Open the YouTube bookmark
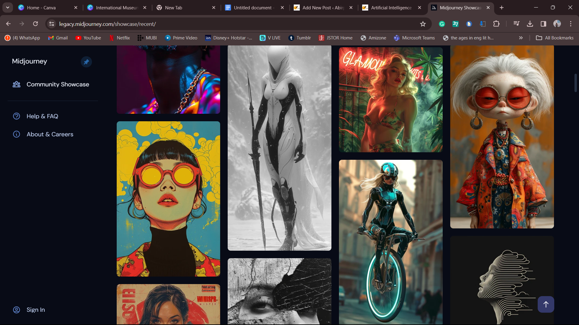Viewport: 579px width, 325px height. click(88, 38)
